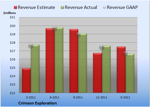
Task: Select the Revenue Estimate legend label
Action: coord(36,7)
